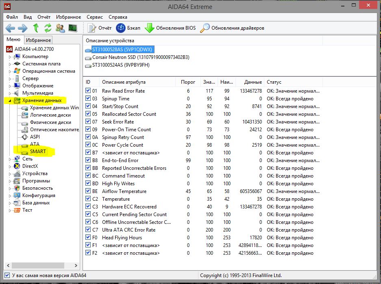Expand the Устройства tree node
This screenshot has height=284, width=381.
click(x=10, y=174)
